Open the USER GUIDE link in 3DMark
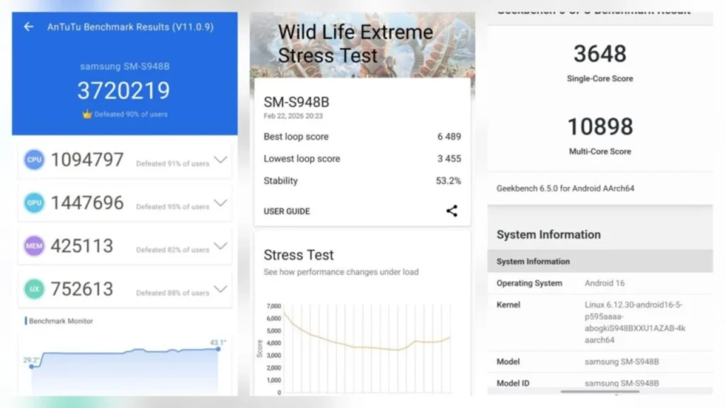 coord(286,210)
